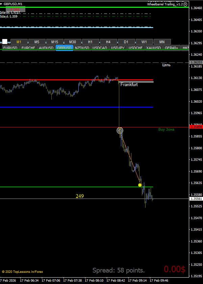Click the GBPUSD,M1 chart title
203x284 pixels.
(13, 4)
